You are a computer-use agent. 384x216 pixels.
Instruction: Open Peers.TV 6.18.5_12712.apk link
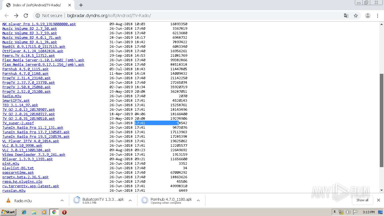tap(28, 55)
